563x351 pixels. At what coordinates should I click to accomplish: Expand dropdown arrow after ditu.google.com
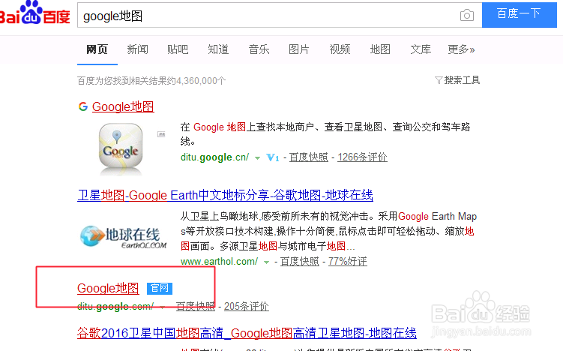162,307
